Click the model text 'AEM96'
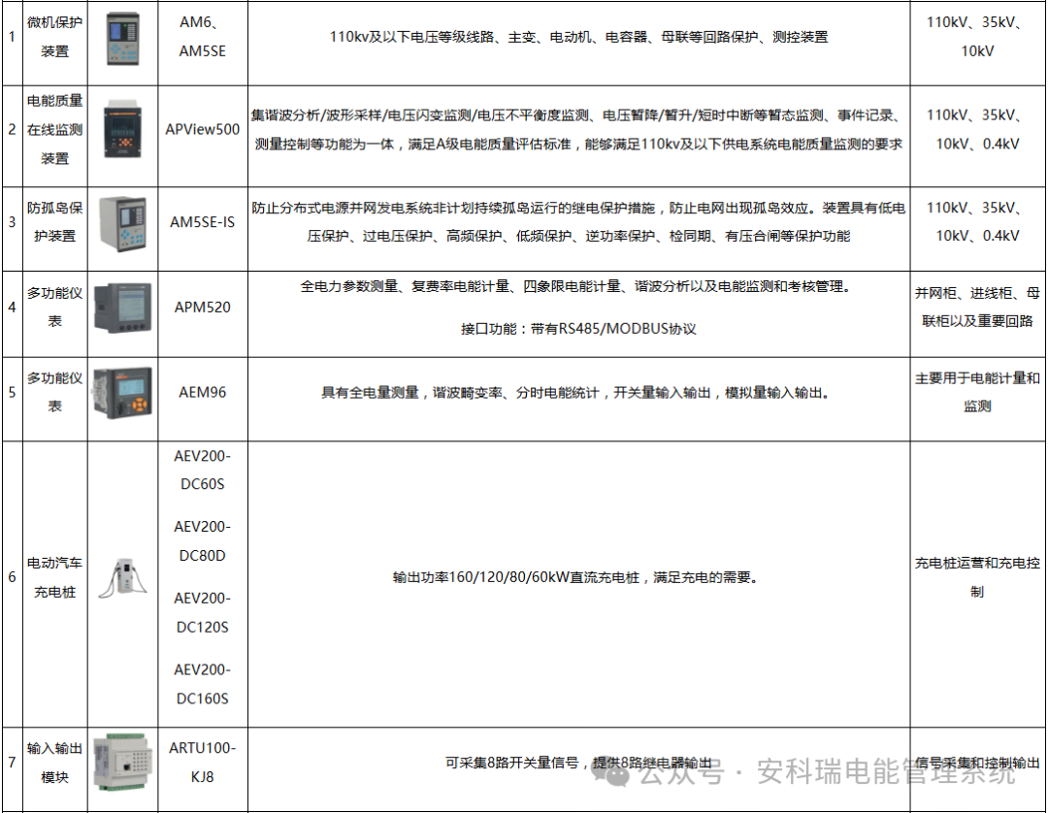 [203, 392]
